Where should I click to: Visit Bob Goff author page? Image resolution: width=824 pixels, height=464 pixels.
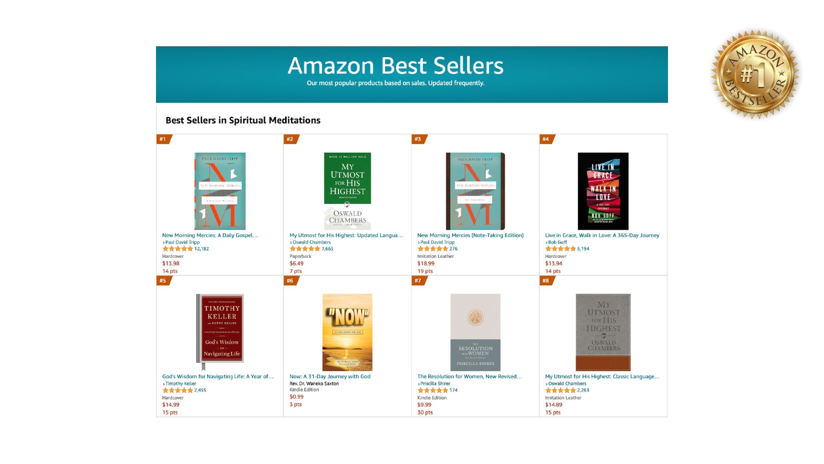557,242
